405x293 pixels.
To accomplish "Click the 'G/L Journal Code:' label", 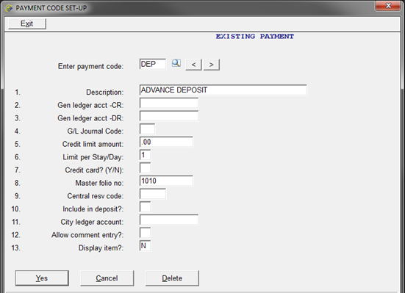I will coord(96,131).
